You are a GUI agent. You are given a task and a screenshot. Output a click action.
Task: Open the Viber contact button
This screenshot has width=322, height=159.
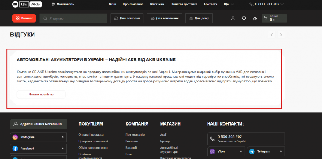click(x=226, y=151)
